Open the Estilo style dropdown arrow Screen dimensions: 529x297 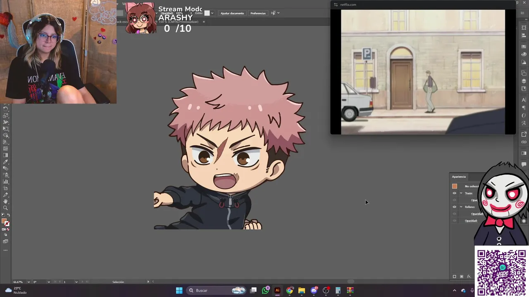tap(212, 13)
